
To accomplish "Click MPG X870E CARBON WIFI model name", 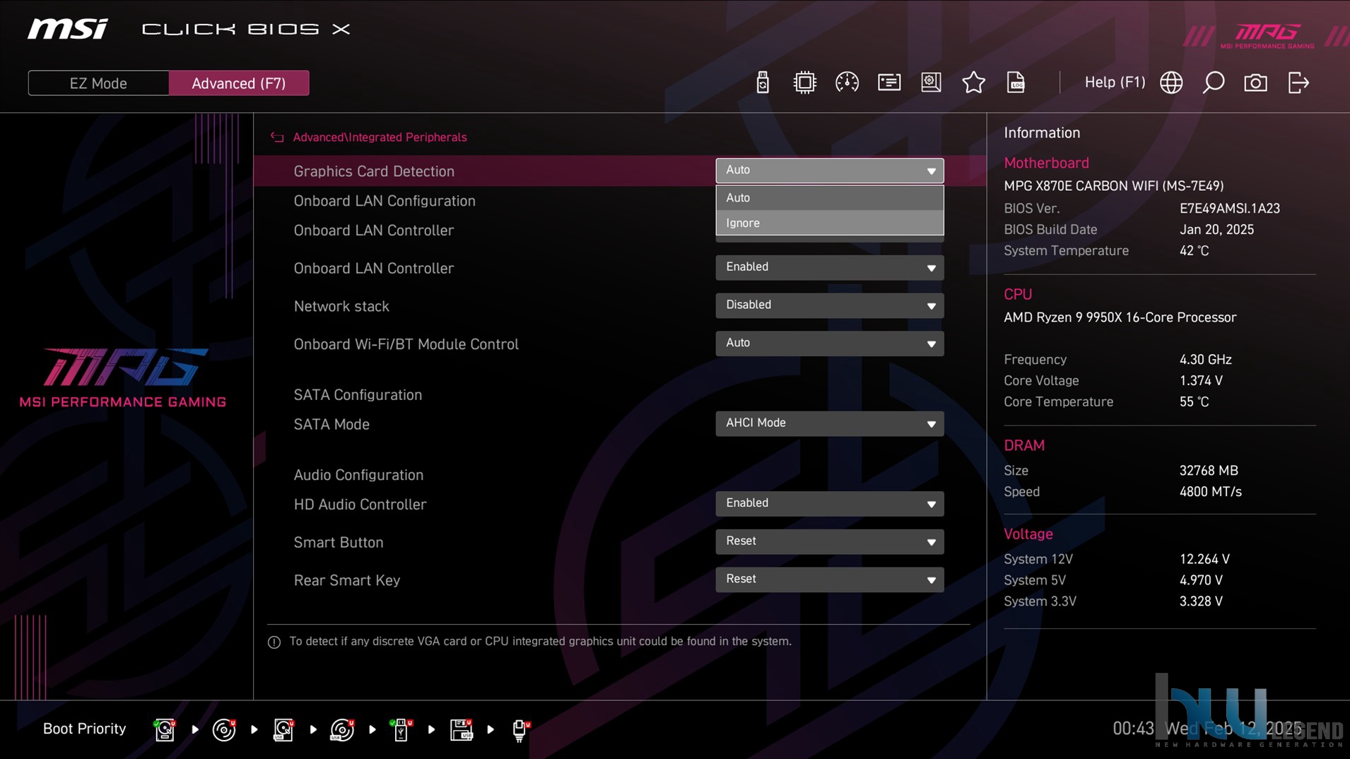I will tap(1113, 186).
